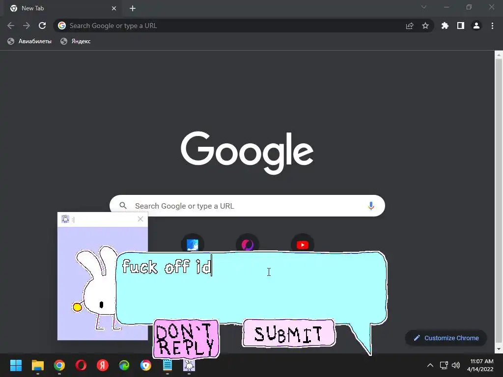The height and width of the screenshot is (377, 503).
Task: Open the Chromium shield browser taskbar icon
Action: click(x=145, y=365)
